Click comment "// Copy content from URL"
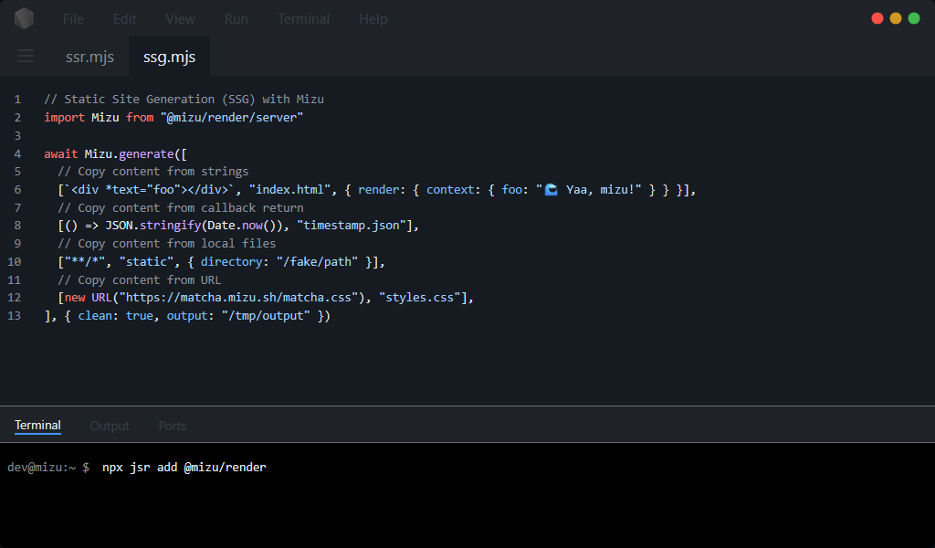The width and height of the screenshot is (935, 548). pos(140,279)
